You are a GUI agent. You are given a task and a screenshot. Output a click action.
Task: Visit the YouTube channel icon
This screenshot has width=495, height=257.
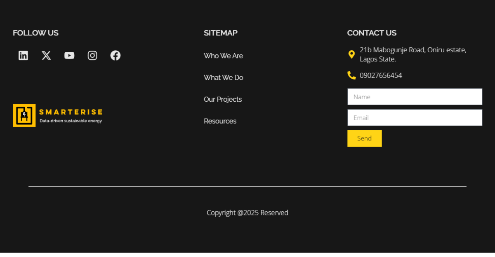[x=69, y=56]
